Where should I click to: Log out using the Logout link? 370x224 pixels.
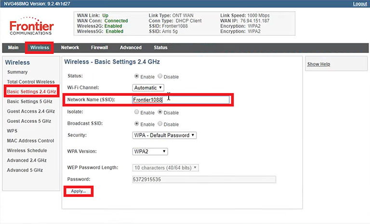coord(360,4)
